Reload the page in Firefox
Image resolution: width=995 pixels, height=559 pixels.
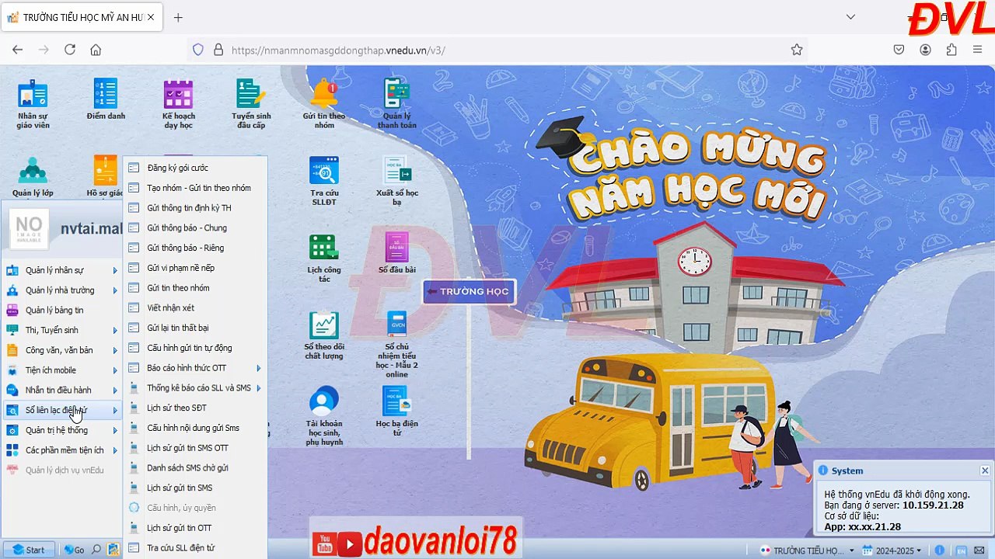point(70,50)
